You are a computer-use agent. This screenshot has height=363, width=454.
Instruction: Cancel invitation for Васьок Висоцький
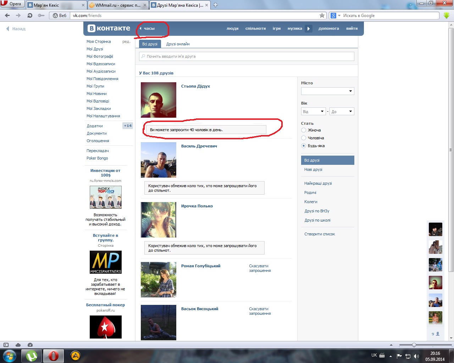pyautogui.click(x=260, y=311)
